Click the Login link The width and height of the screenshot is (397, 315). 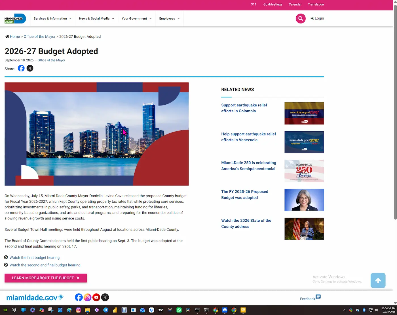pyautogui.click(x=317, y=18)
